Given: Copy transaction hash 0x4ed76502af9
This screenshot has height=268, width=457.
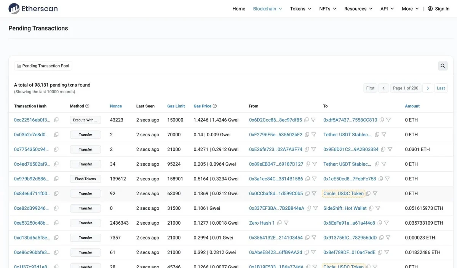Looking at the screenshot, I should point(56,164).
